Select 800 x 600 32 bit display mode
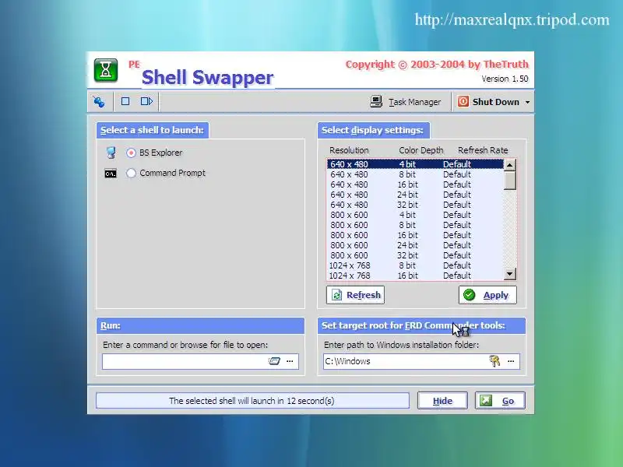623x467 pixels. [415, 255]
